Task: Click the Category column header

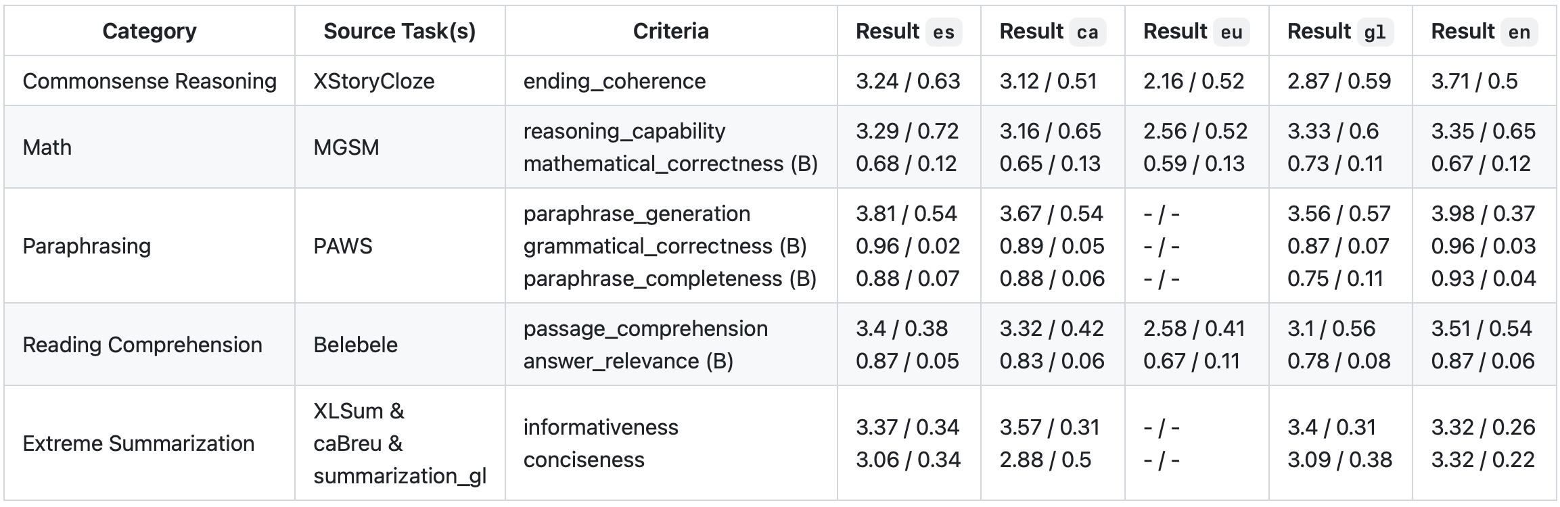Action: 150,31
